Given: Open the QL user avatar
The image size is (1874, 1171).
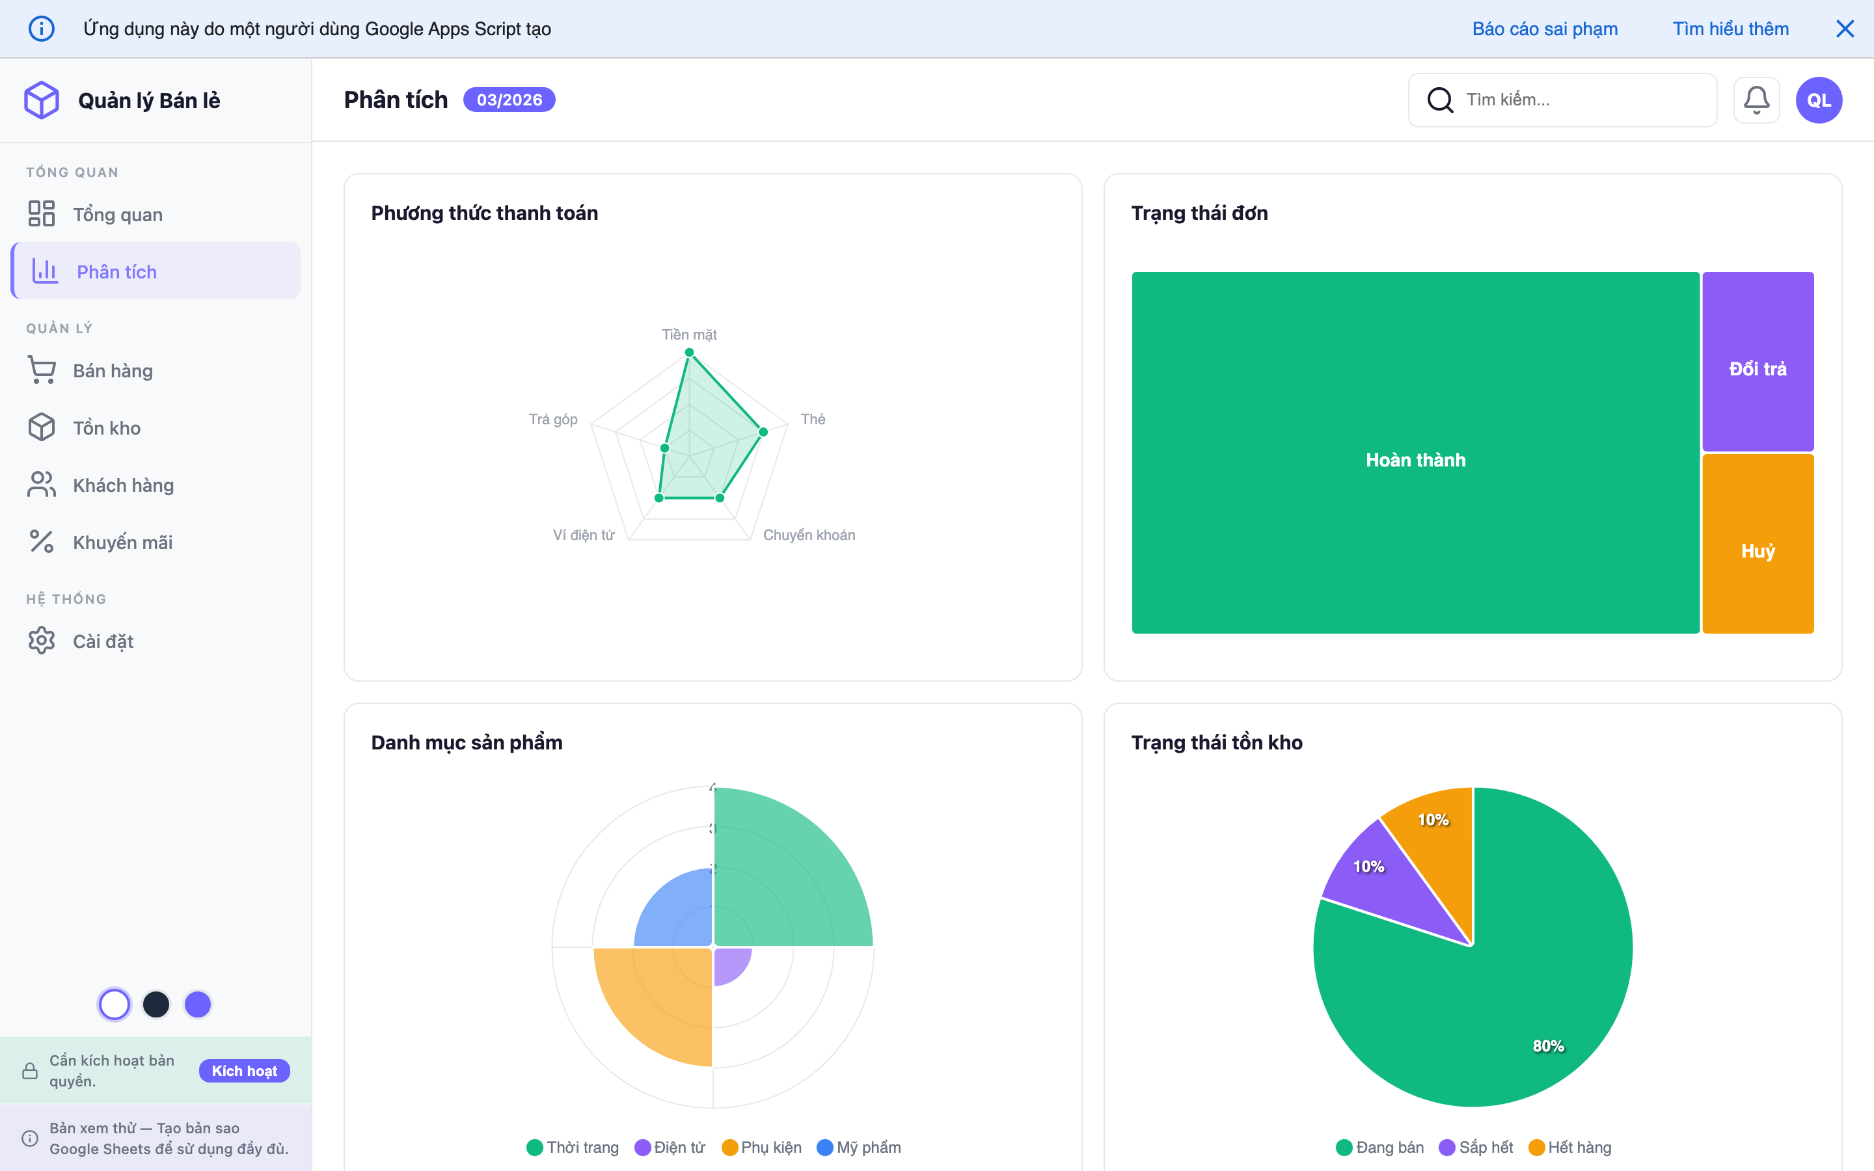Looking at the screenshot, I should point(1818,100).
